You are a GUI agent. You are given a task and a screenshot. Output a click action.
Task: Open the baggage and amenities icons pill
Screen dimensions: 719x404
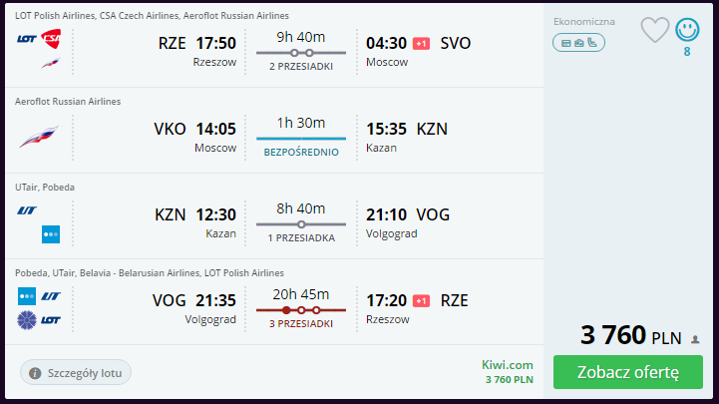(578, 43)
